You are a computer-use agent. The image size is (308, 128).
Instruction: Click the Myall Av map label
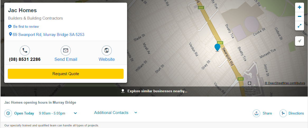147,48
